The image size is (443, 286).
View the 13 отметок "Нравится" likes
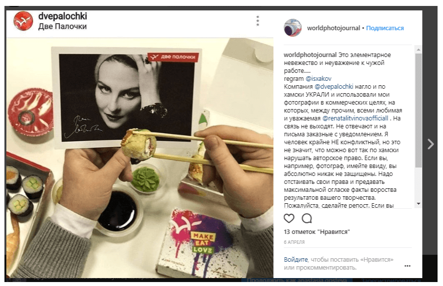point(317,231)
